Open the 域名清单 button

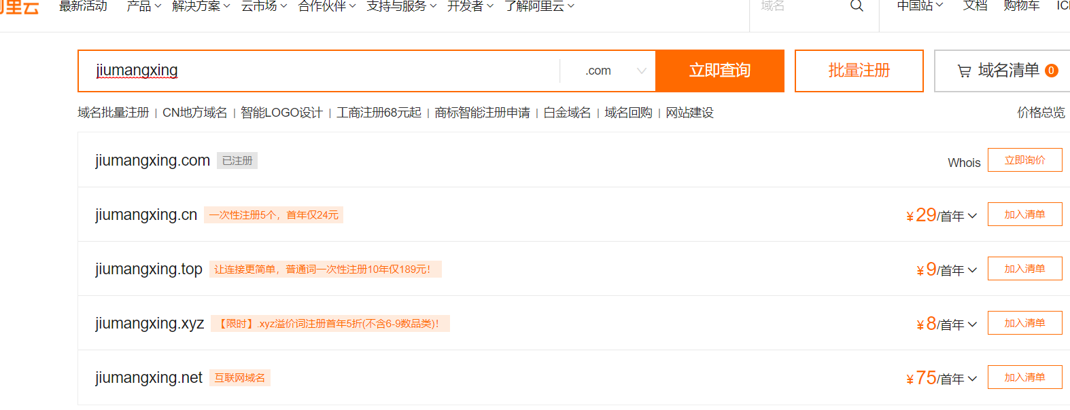(x=1002, y=71)
